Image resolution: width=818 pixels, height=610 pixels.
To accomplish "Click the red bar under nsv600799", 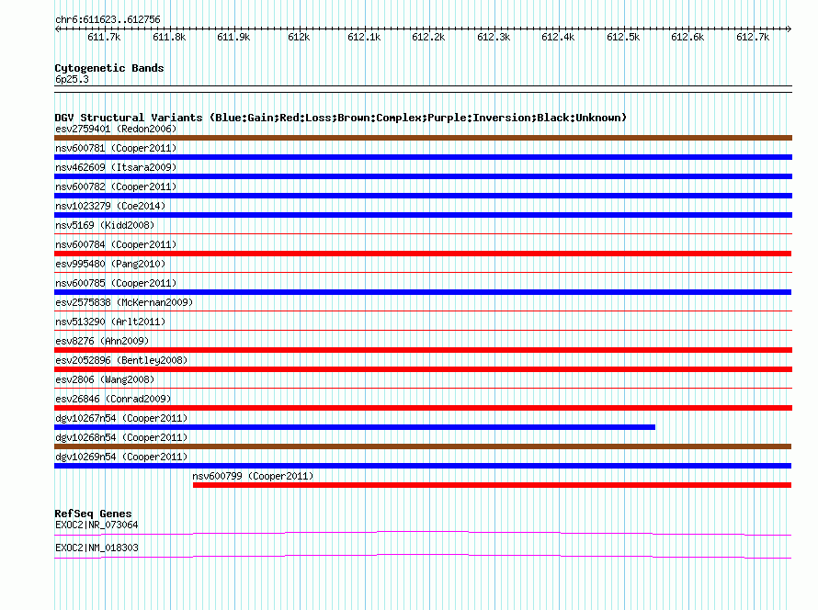I will 492,485.
